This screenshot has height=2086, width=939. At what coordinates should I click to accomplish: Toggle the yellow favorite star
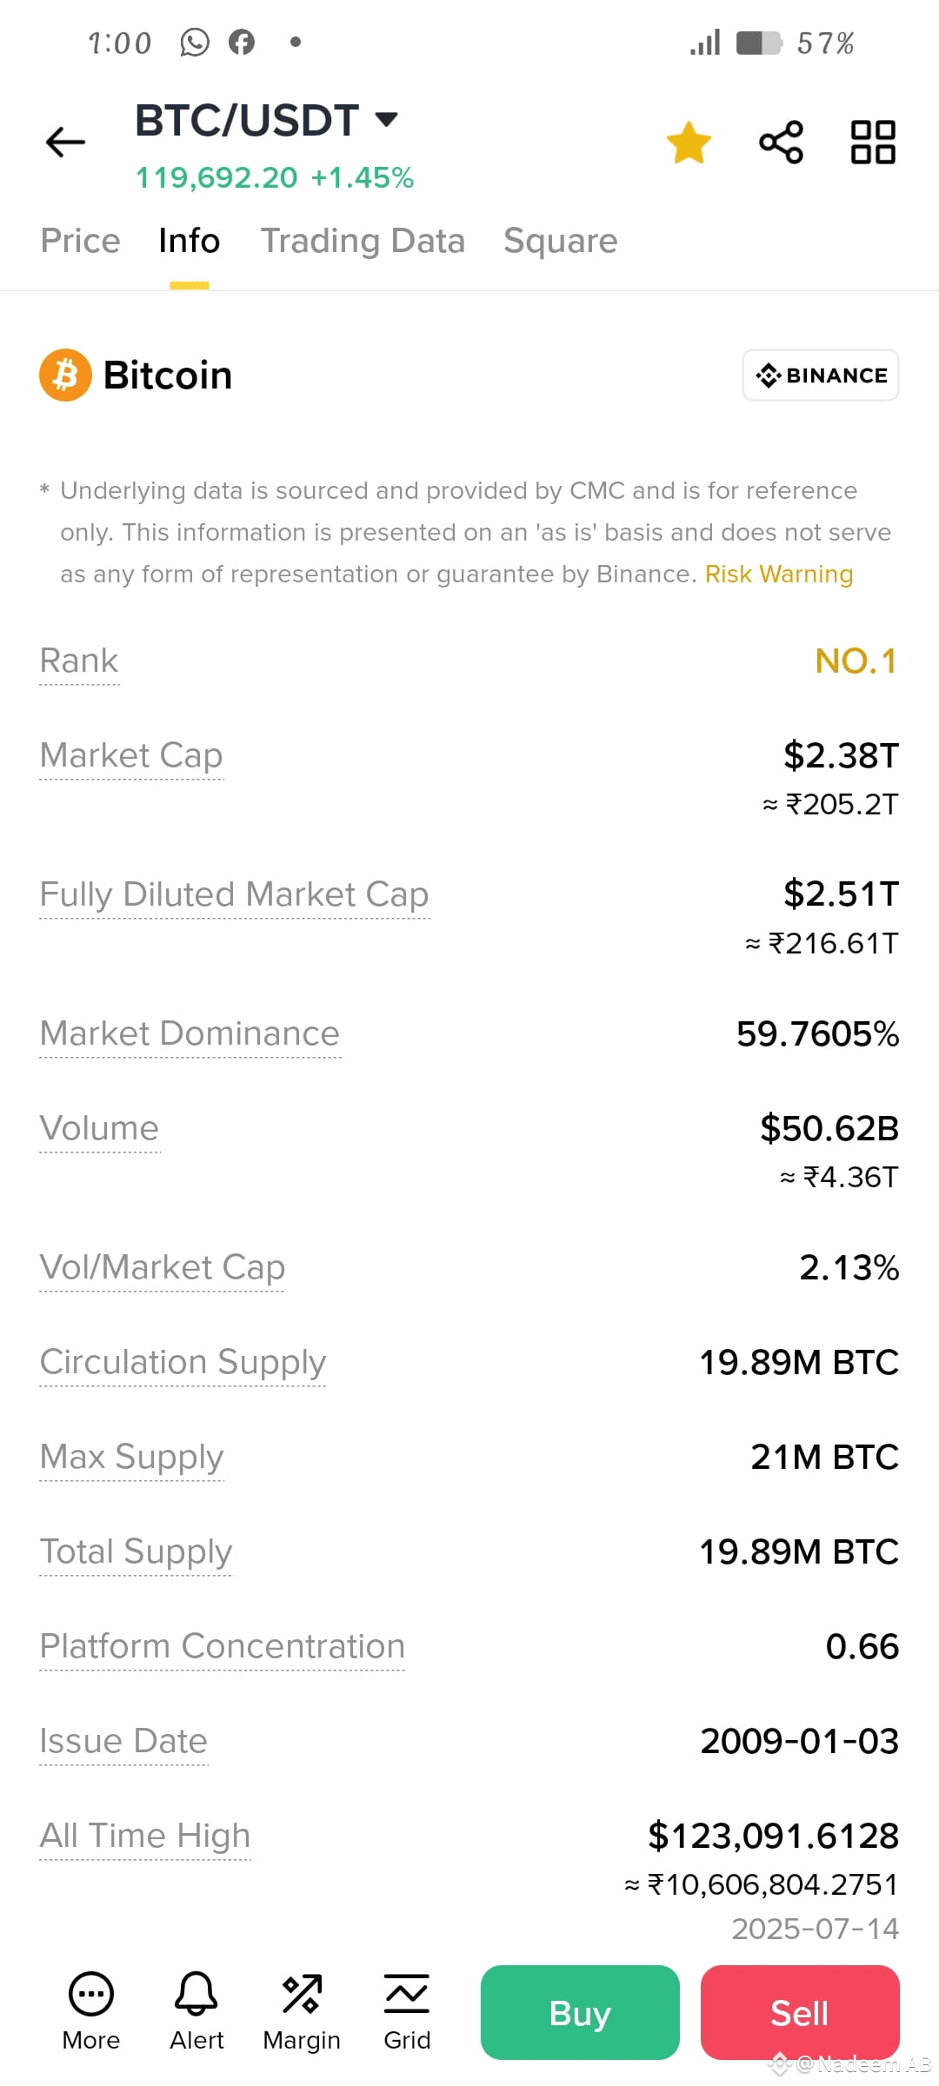tap(689, 143)
